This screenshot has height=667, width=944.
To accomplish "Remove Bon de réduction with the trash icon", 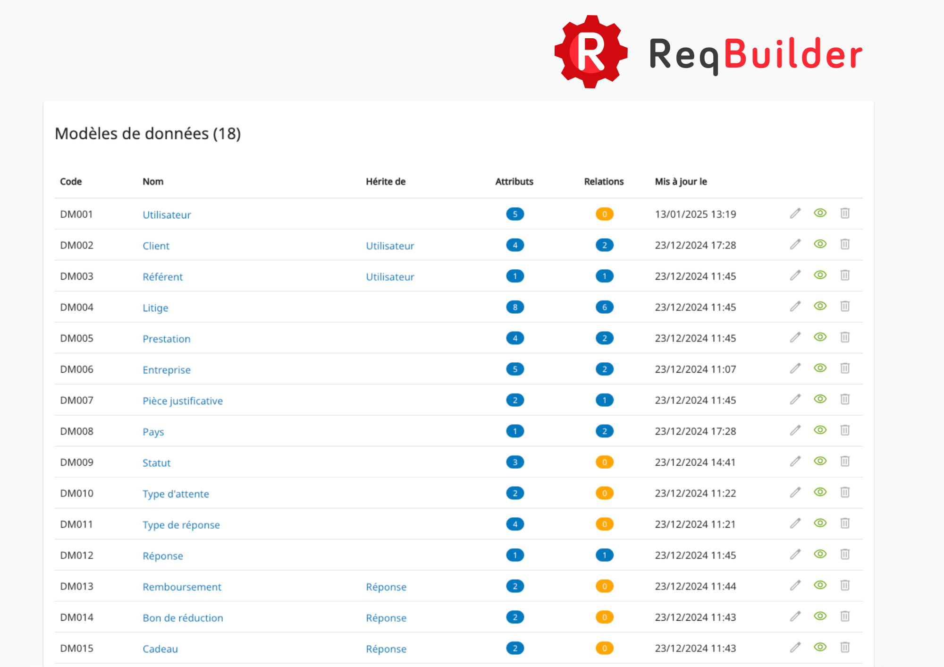I will (845, 616).
